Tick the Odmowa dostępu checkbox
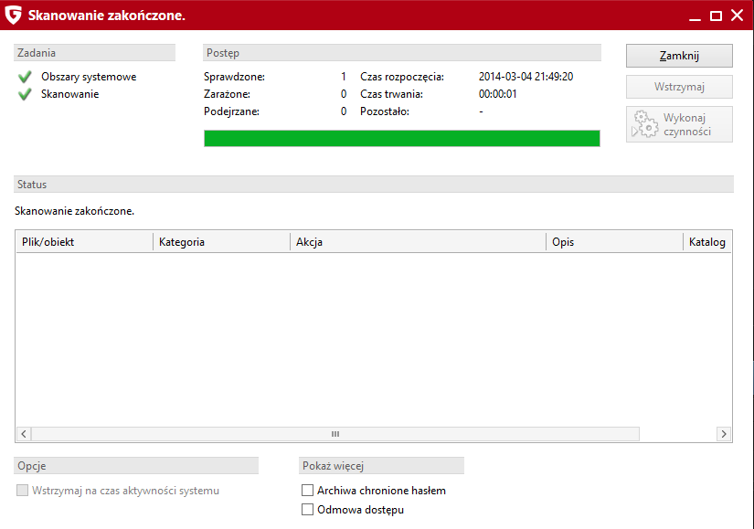Image resolution: width=754 pixels, height=529 pixels. (307, 509)
